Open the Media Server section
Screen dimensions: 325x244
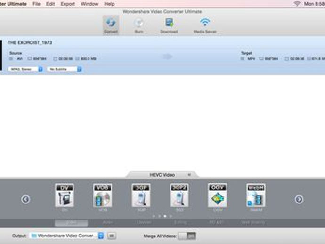pos(205,25)
